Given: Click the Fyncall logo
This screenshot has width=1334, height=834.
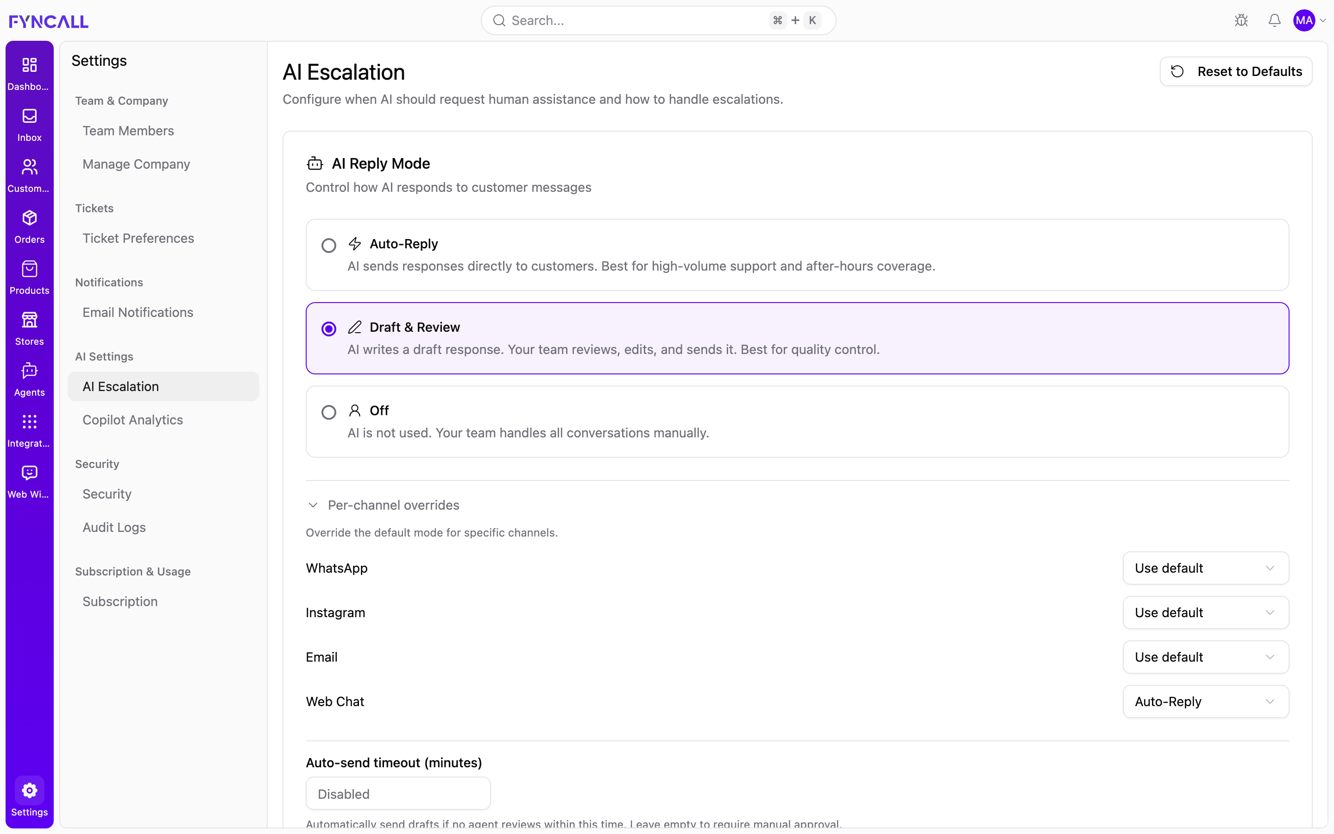Looking at the screenshot, I should 49,21.
